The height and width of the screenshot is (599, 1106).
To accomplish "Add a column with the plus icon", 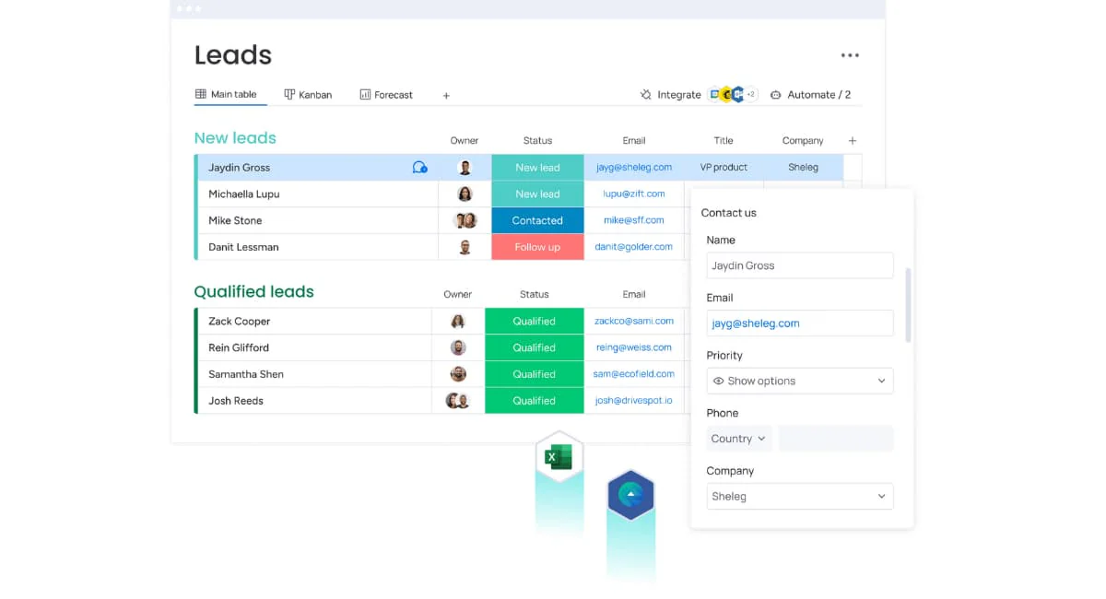I will tap(853, 141).
